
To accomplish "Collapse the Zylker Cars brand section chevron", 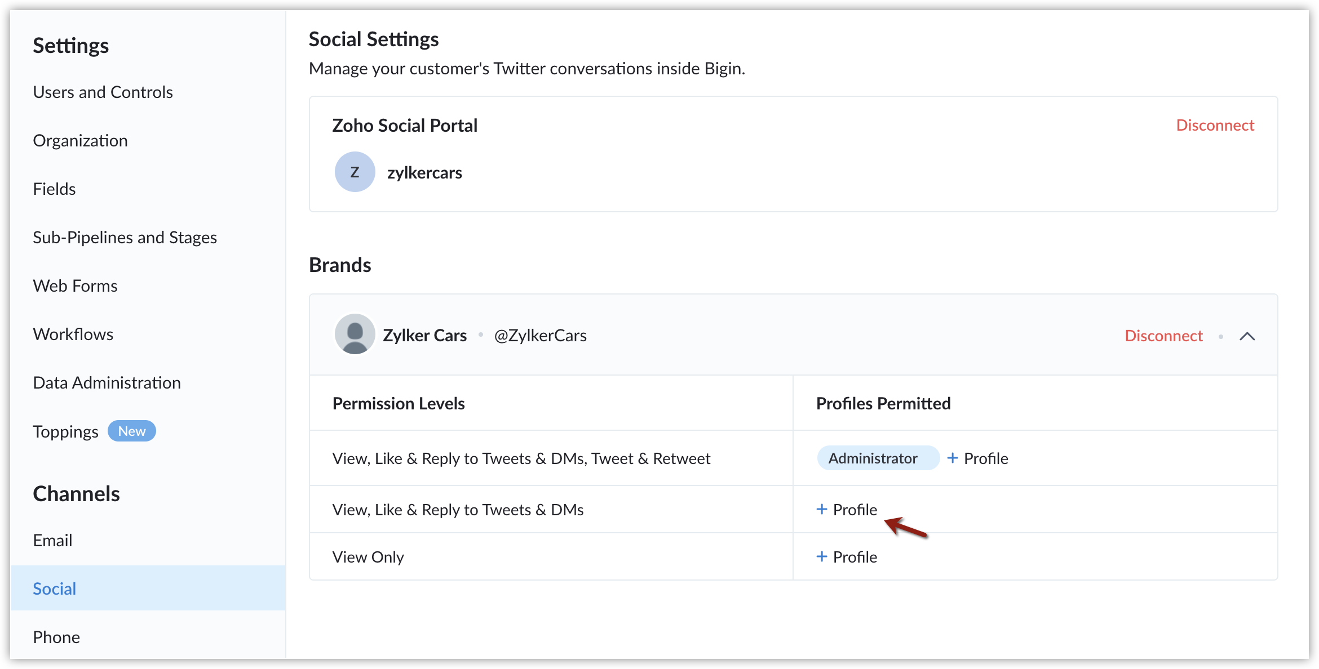I will [1247, 336].
